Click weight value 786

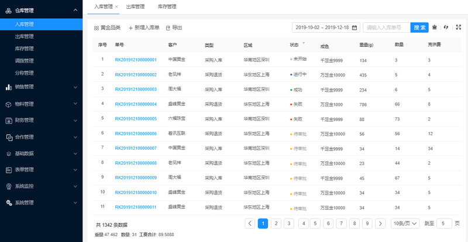[363, 105]
